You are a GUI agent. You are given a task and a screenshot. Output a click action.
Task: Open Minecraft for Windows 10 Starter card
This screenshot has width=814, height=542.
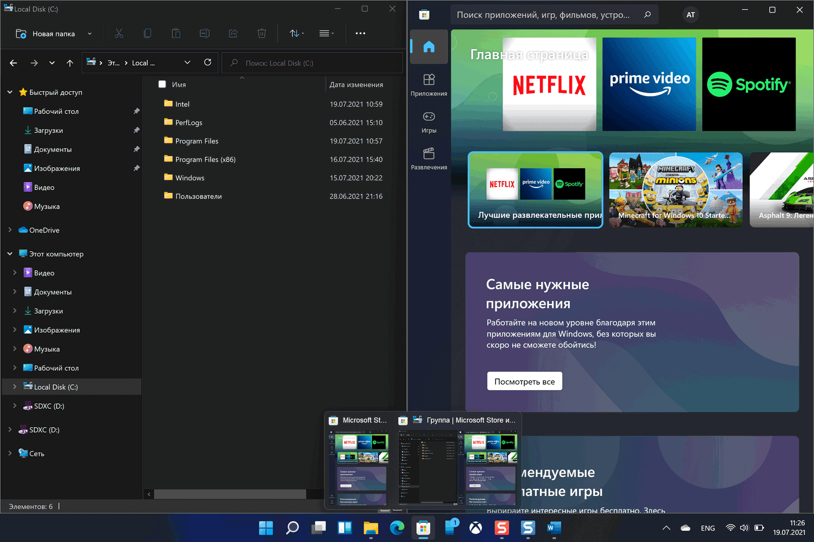pyautogui.click(x=676, y=190)
